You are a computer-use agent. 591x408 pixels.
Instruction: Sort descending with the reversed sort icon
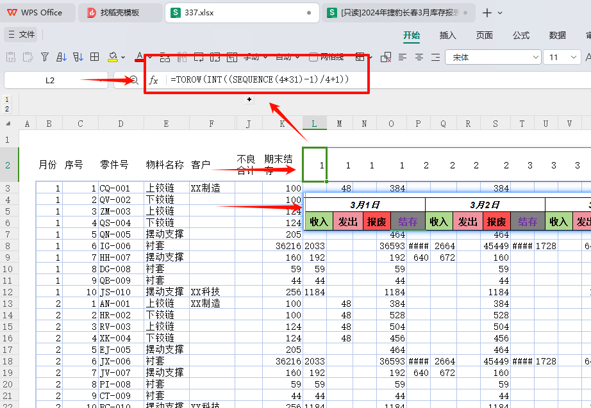78,57
